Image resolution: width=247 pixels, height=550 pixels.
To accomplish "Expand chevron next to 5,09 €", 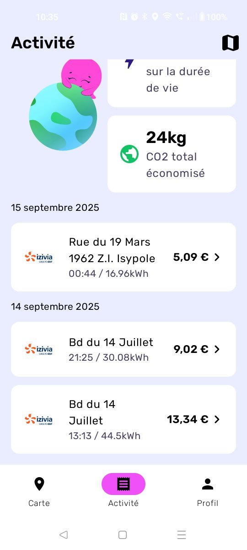I will (217, 257).
